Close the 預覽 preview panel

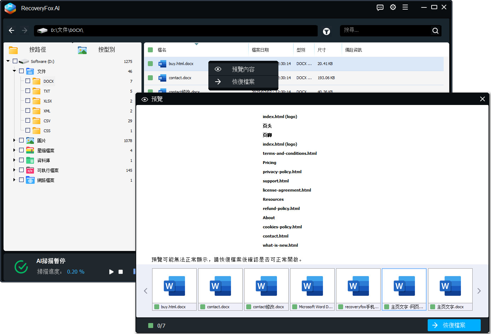pyautogui.click(x=482, y=99)
